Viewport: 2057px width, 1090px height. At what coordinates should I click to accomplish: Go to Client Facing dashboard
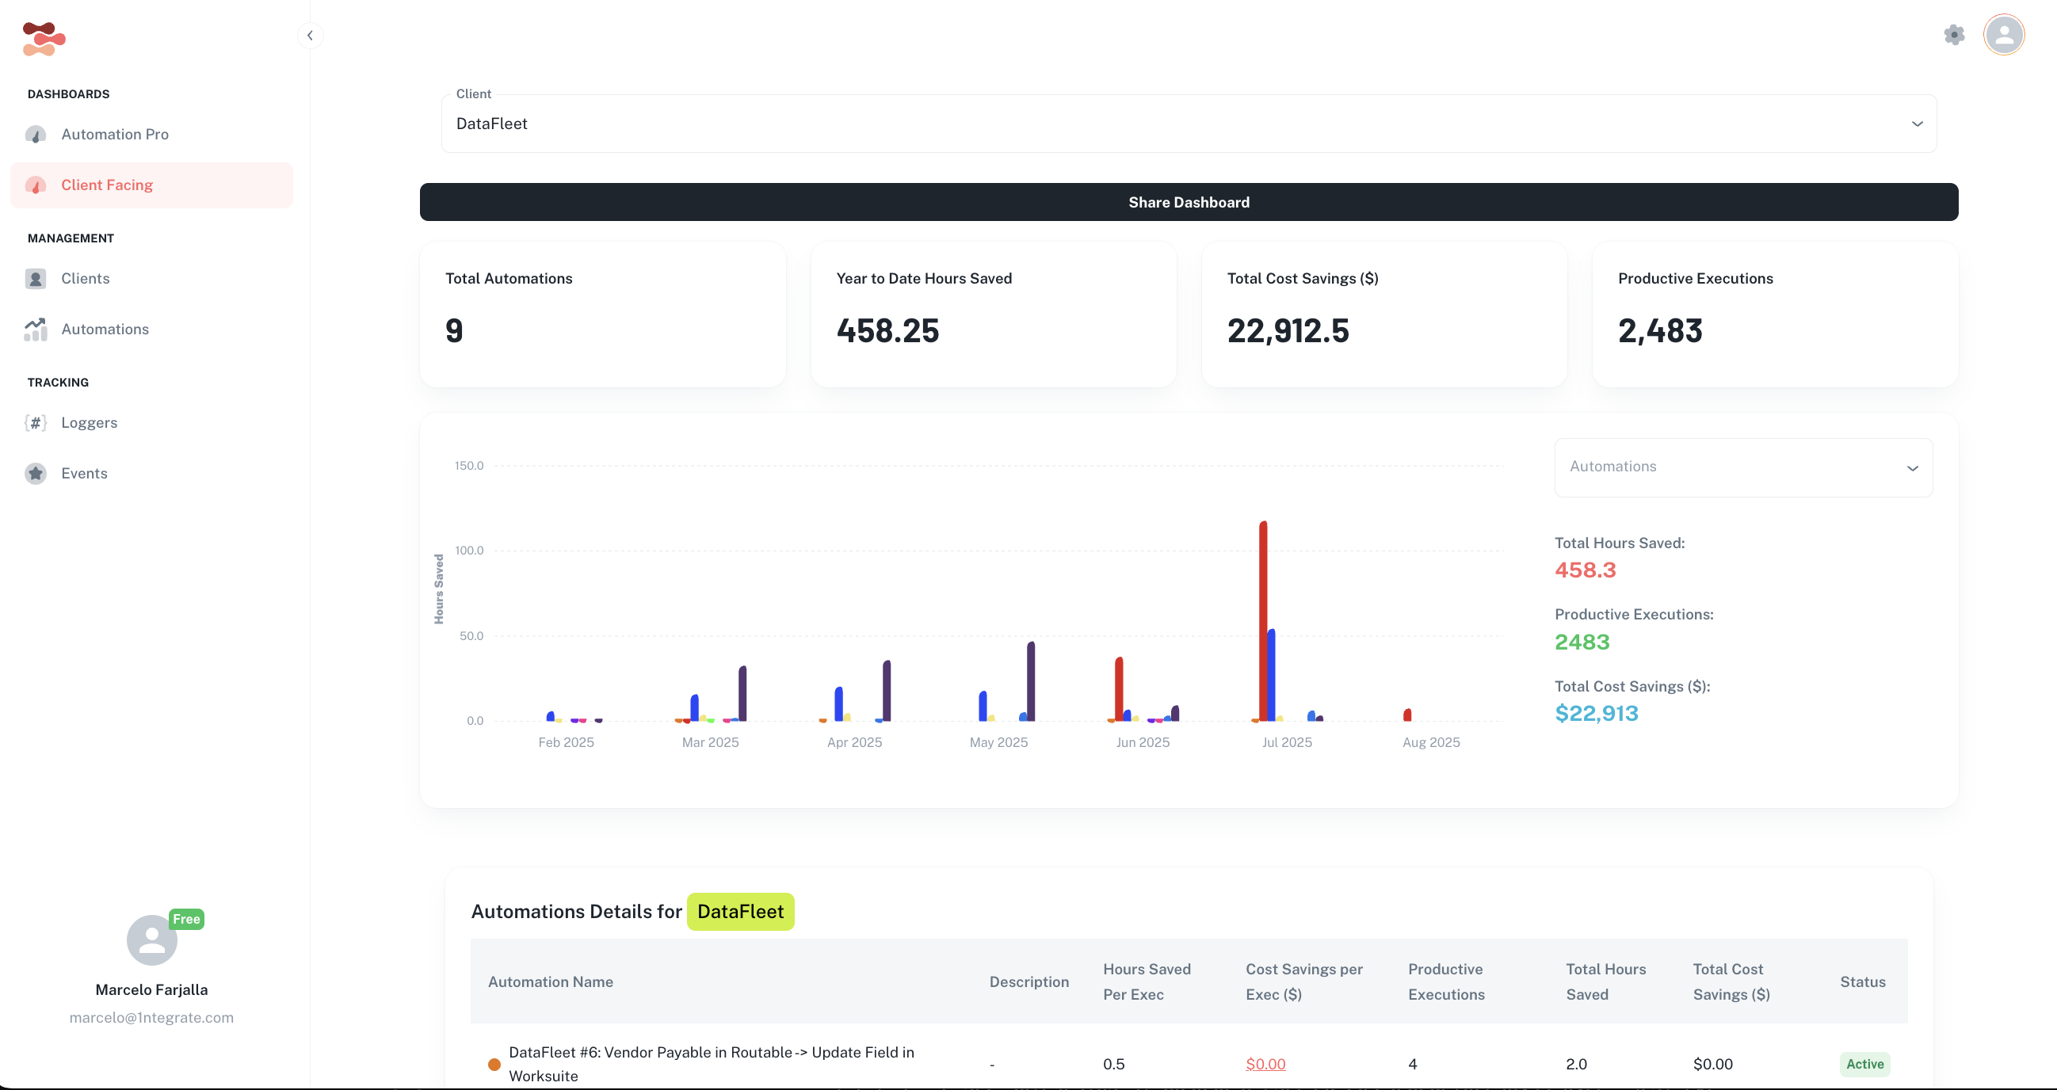point(151,185)
